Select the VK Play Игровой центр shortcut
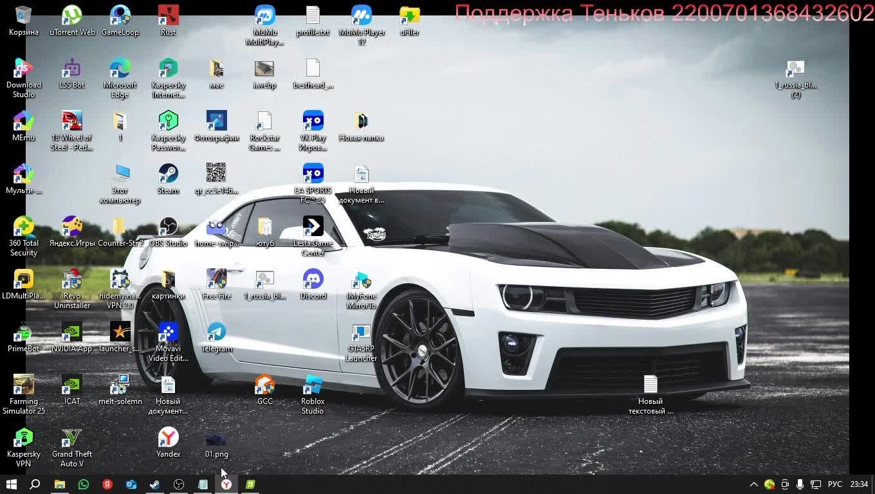875x494 pixels. click(x=313, y=131)
